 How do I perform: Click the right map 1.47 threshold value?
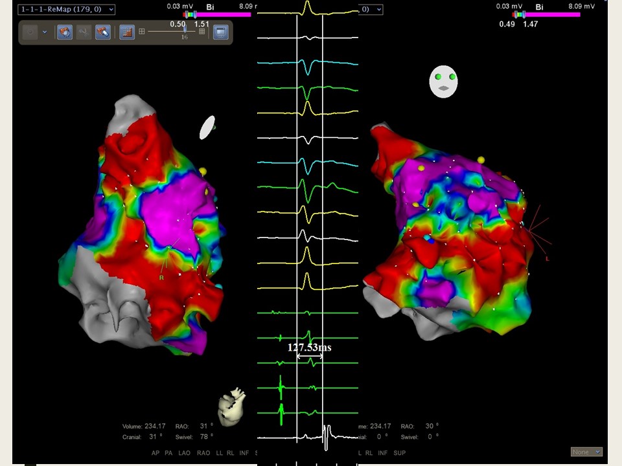pos(531,24)
